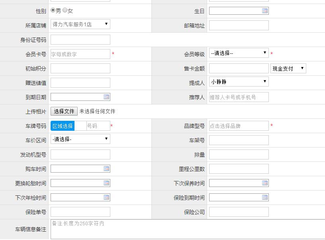This screenshot has width=325, height=240.
Task: Focus the 身份证号码 input field
Action: pyautogui.click(x=80, y=39)
